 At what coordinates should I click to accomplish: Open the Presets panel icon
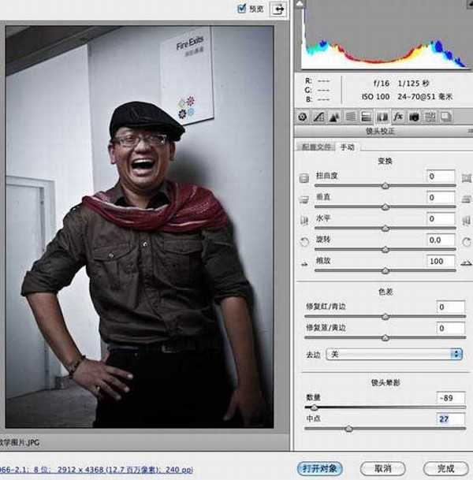pyautogui.click(x=430, y=117)
